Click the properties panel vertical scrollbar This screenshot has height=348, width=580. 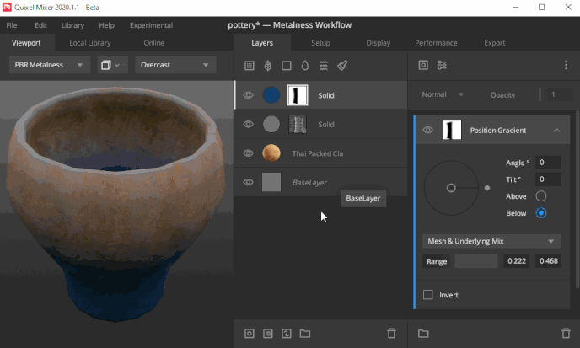coord(577,199)
